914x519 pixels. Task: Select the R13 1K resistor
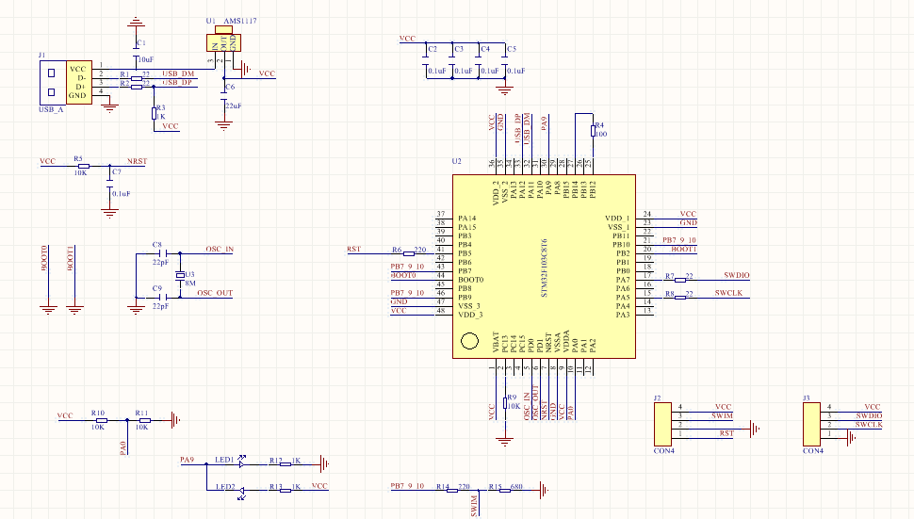286,491
